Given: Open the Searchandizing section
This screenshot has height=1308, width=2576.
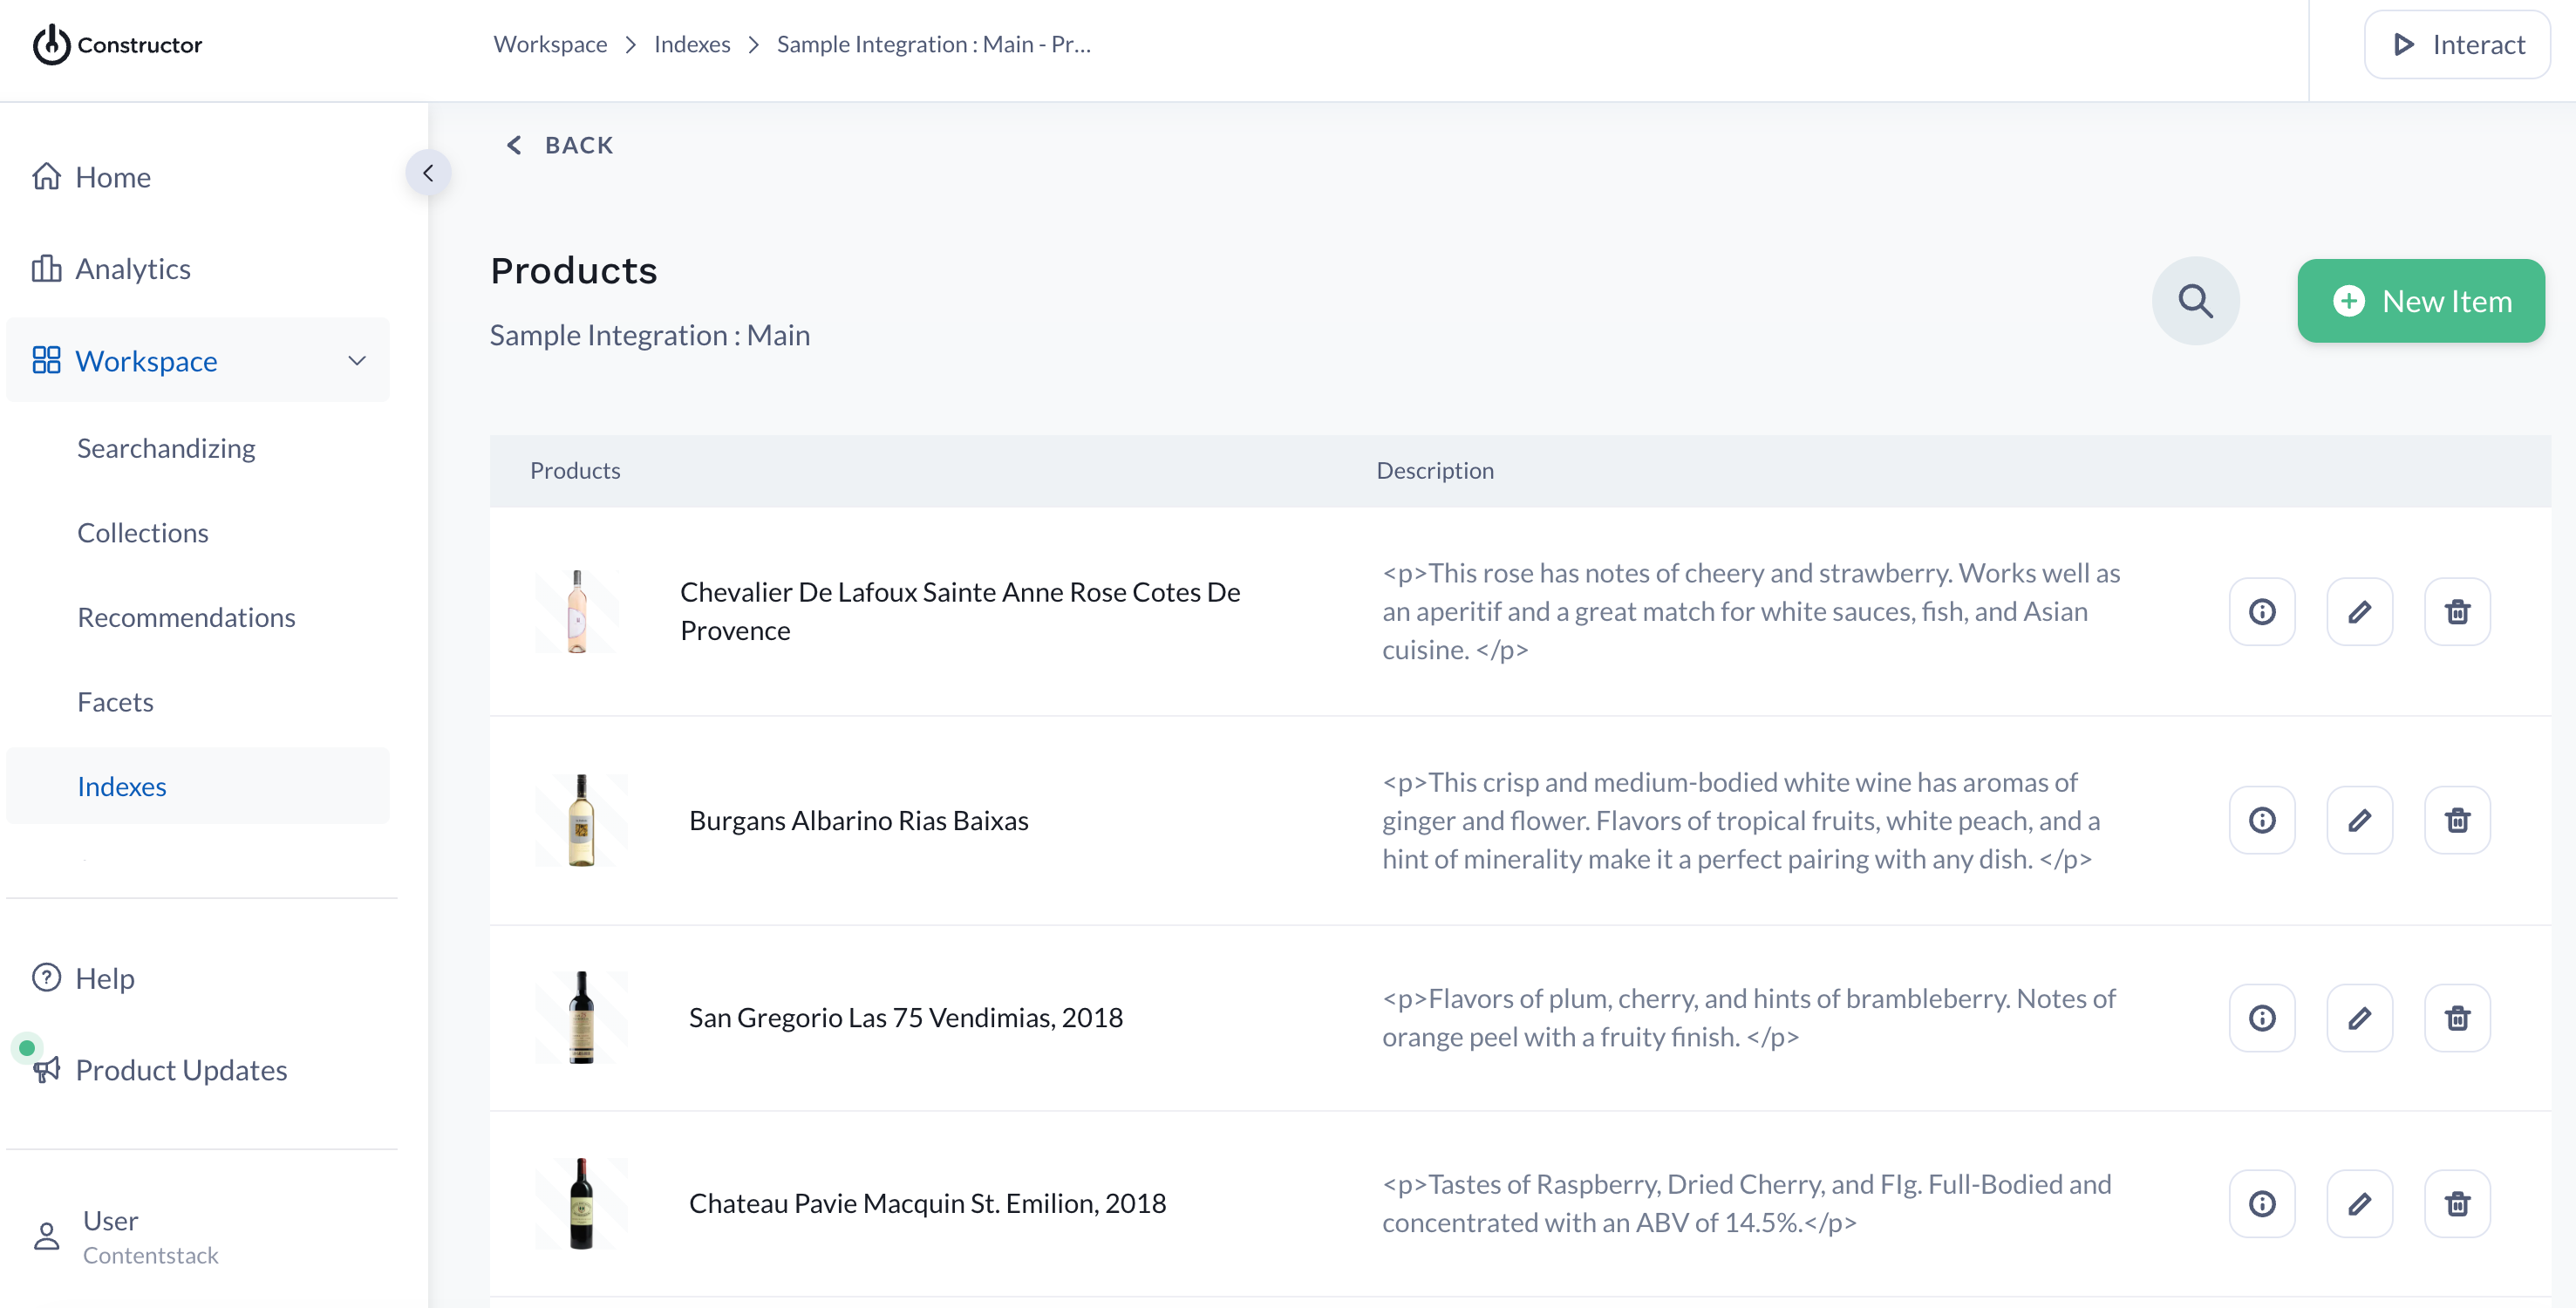Looking at the screenshot, I should click(166, 448).
